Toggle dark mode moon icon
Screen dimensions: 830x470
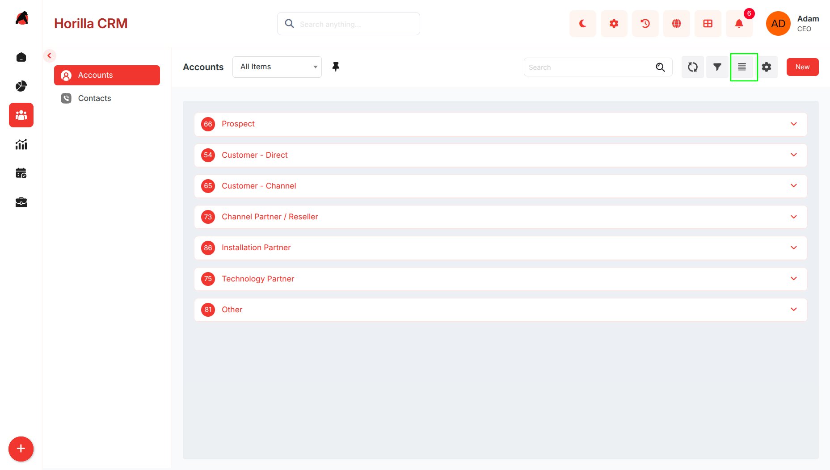pos(583,24)
